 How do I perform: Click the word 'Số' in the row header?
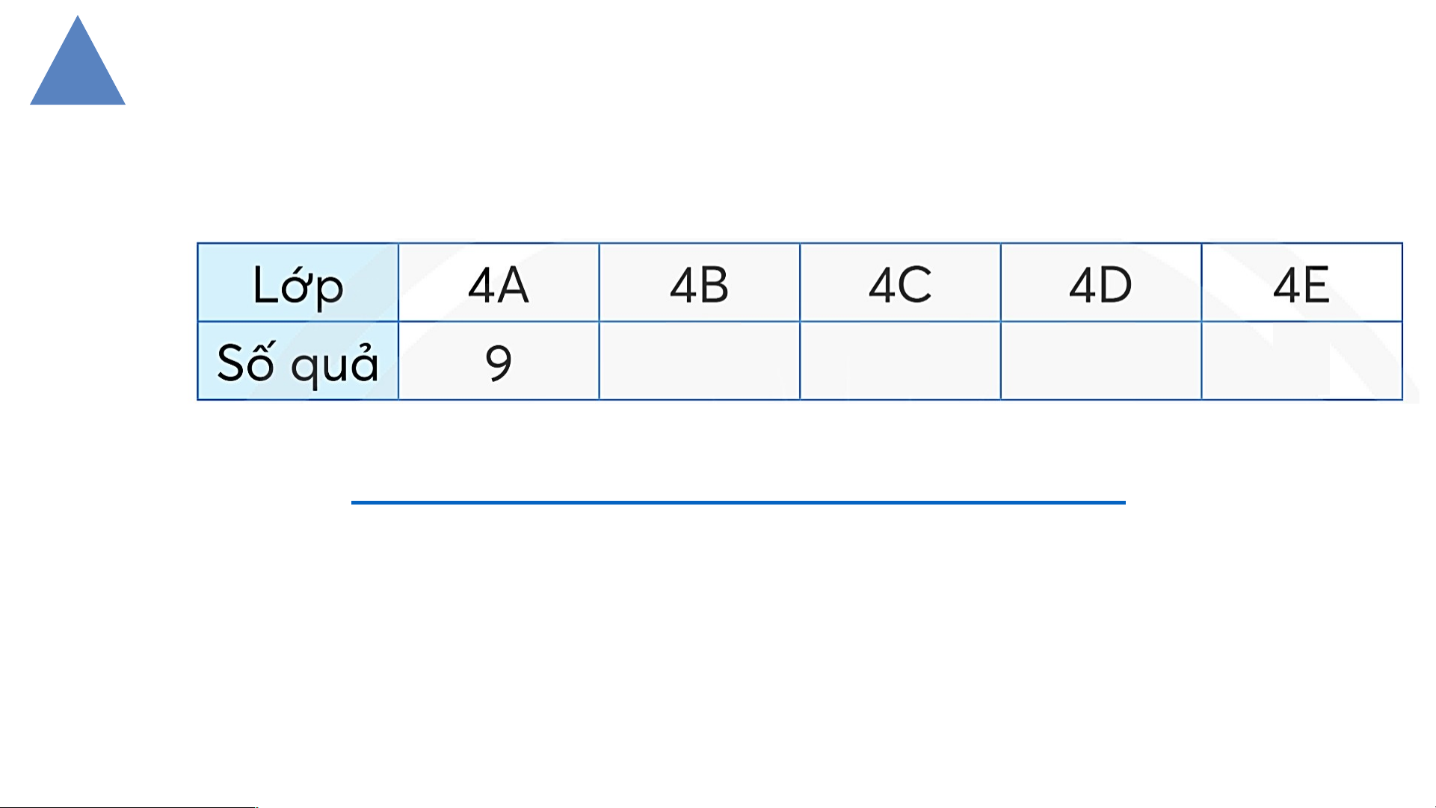click(246, 361)
